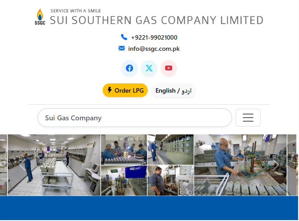View the photo of man inspecting wall meters

[170, 149]
